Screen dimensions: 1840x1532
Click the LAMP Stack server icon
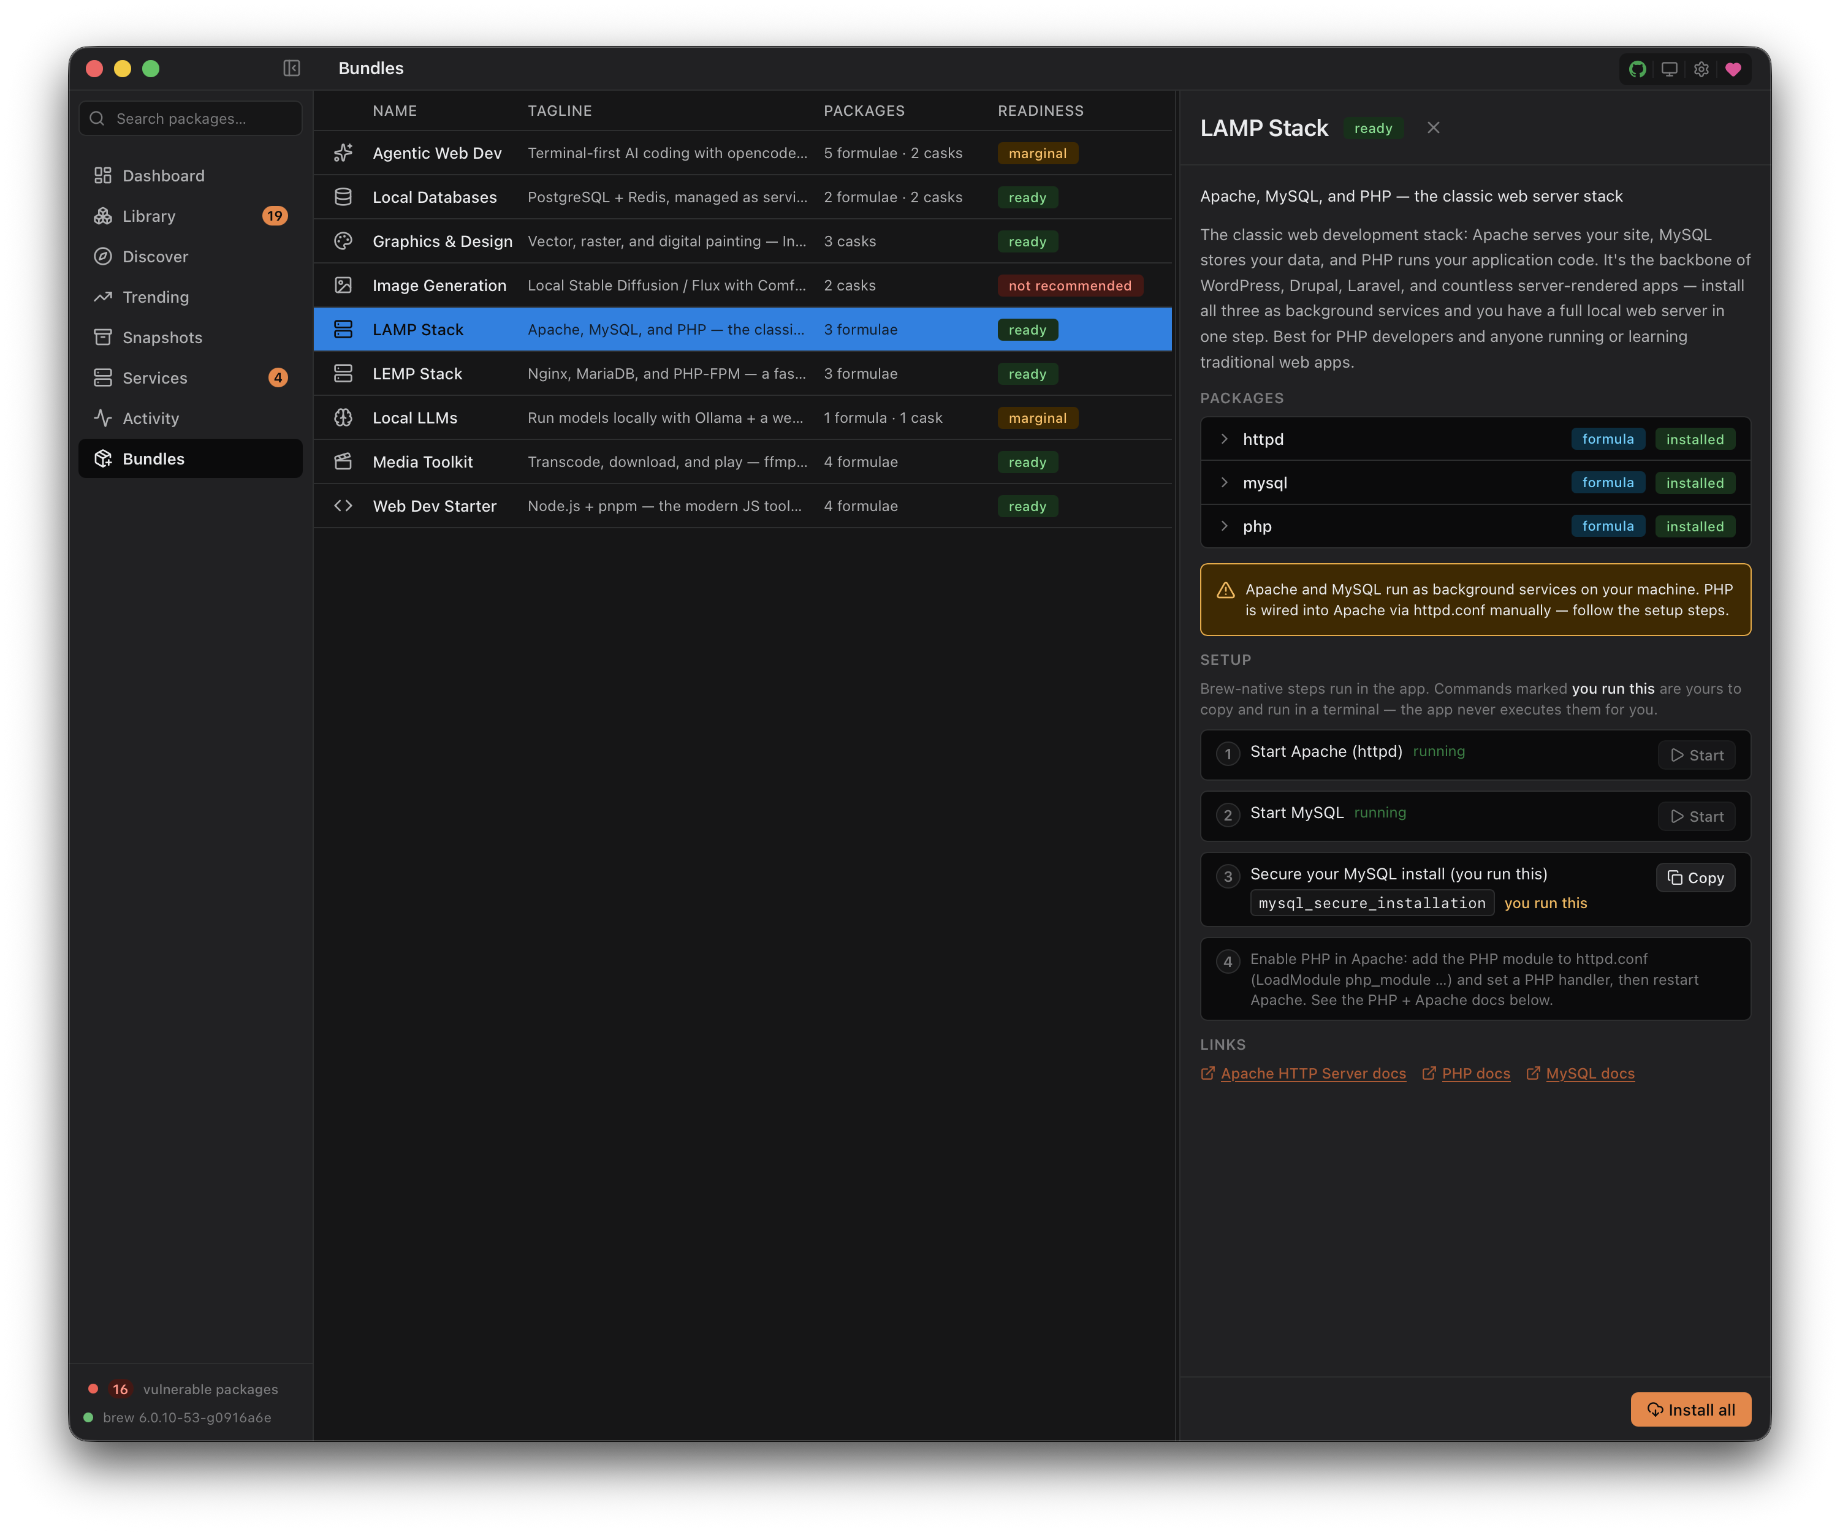[343, 329]
